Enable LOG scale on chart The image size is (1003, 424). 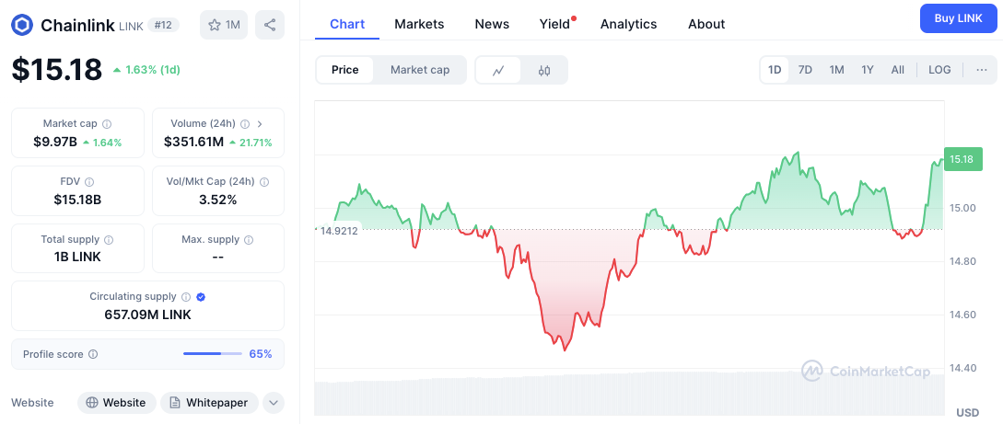pyautogui.click(x=939, y=70)
